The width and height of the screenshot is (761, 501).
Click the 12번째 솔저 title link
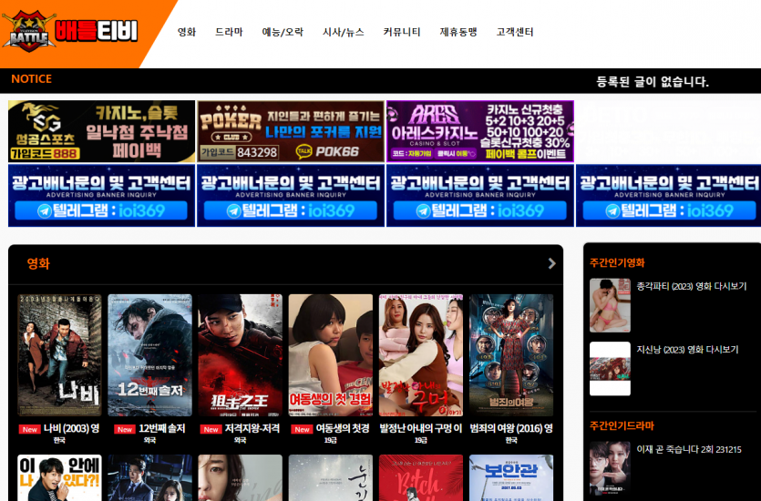pyautogui.click(x=161, y=428)
